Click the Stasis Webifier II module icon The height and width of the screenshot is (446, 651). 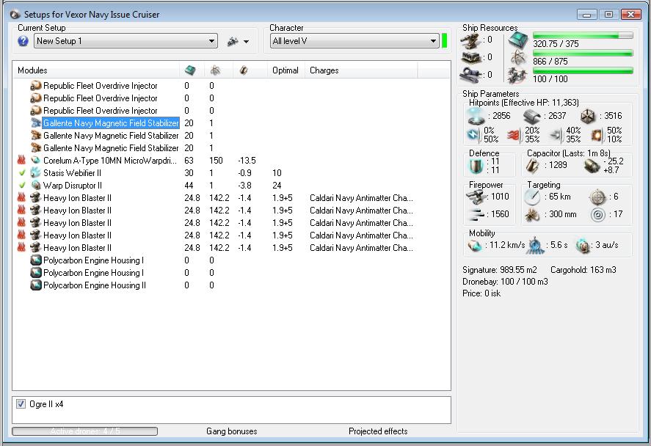36,172
